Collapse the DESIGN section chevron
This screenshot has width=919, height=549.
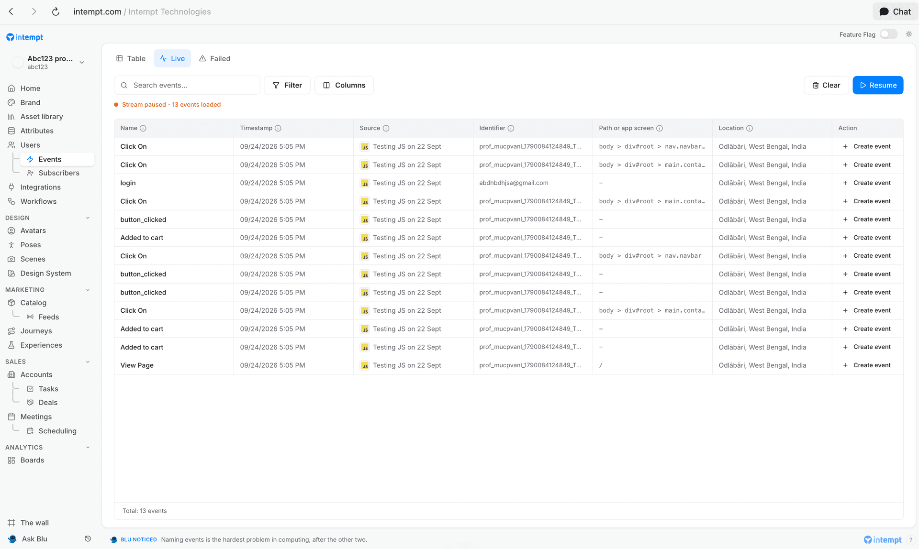(x=88, y=218)
